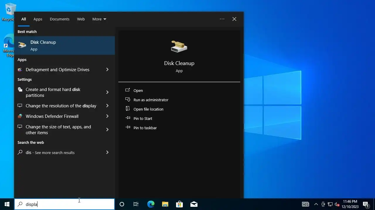Click the Windows Defender Firewall icon
This screenshot has height=210, width=375.
20,116
